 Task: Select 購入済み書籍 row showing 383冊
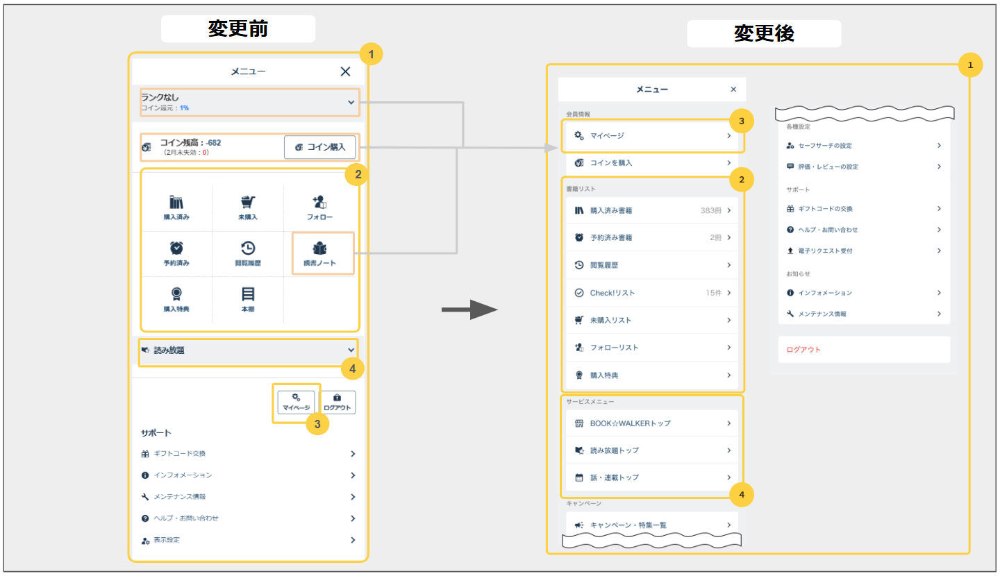(651, 210)
